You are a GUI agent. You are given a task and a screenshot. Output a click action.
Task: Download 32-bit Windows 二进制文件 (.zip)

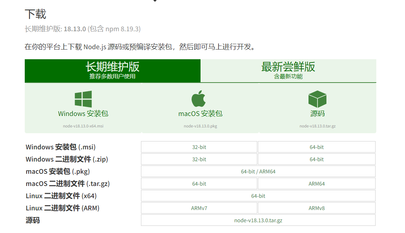(199, 159)
